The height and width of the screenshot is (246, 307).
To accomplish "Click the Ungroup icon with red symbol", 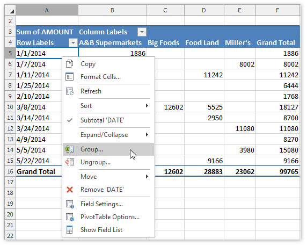I will click(x=70, y=162).
